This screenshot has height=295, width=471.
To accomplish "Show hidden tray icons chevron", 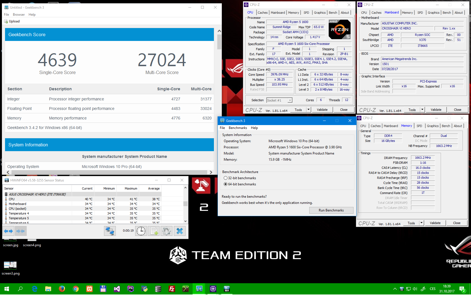I will (x=395, y=289).
